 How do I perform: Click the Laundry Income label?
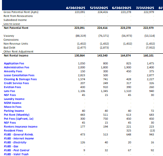14,99
